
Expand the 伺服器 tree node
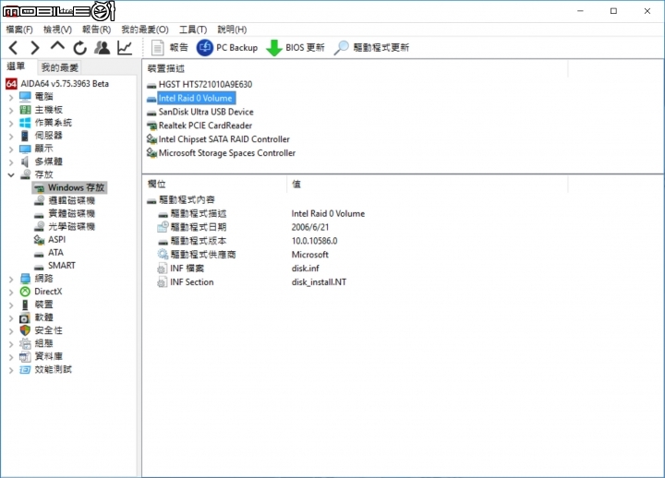coord(11,136)
